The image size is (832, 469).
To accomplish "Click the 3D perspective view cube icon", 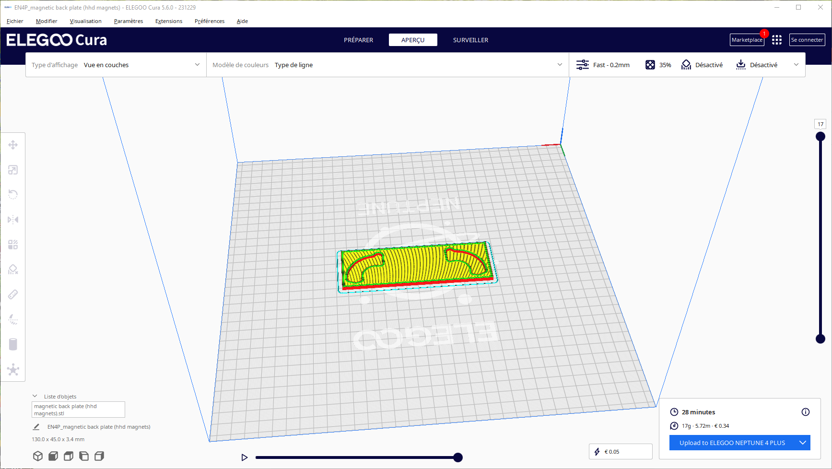I will coord(38,456).
